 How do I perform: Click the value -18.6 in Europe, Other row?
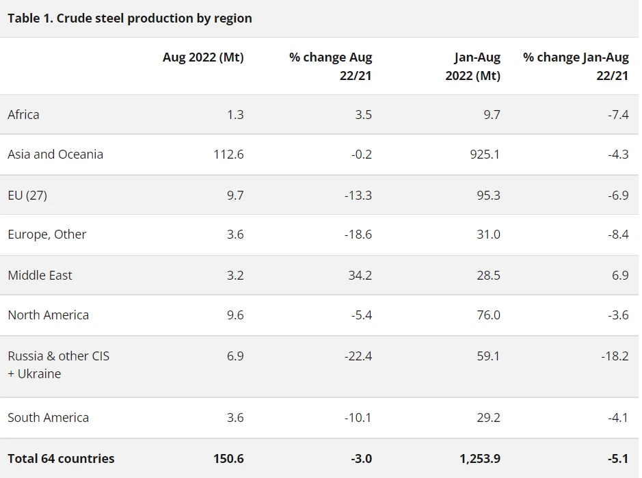pyautogui.click(x=358, y=235)
